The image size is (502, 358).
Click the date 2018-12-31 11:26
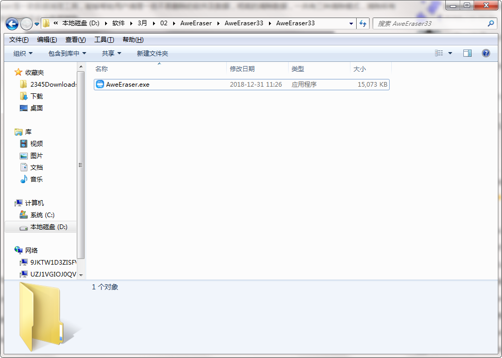pyautogui.click(x=256, y=85)
